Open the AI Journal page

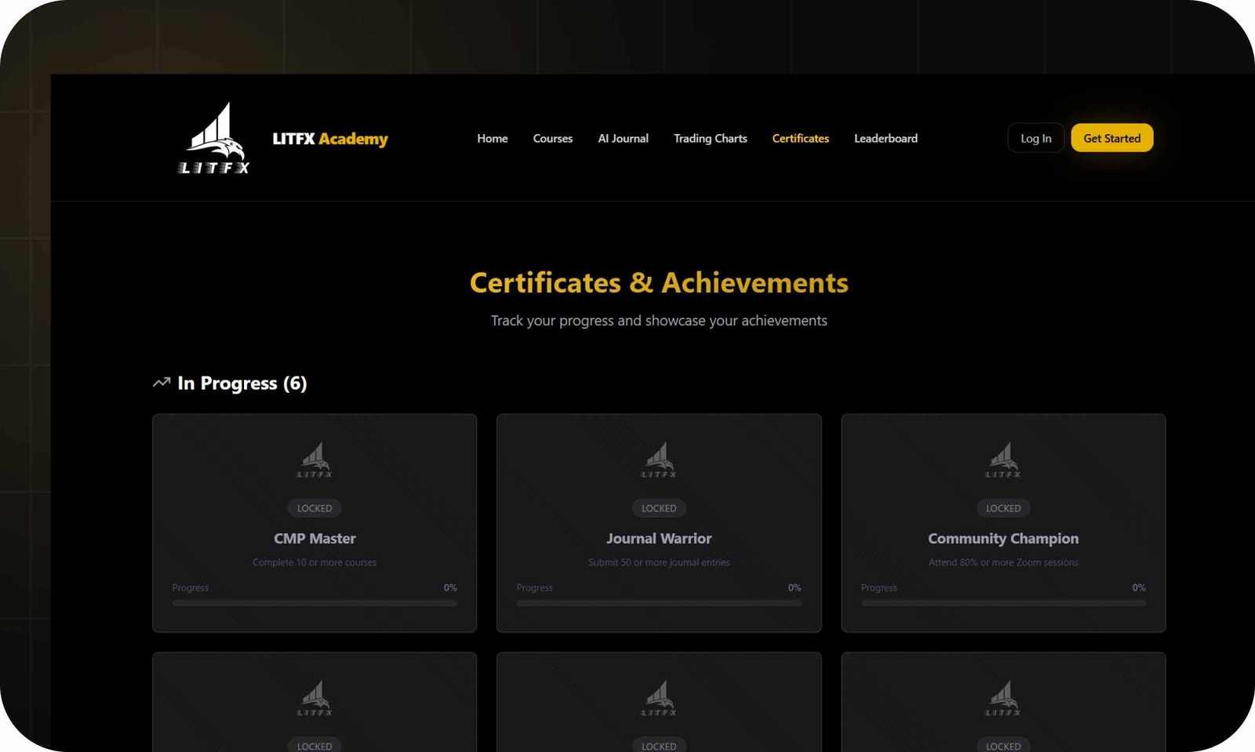624,138
